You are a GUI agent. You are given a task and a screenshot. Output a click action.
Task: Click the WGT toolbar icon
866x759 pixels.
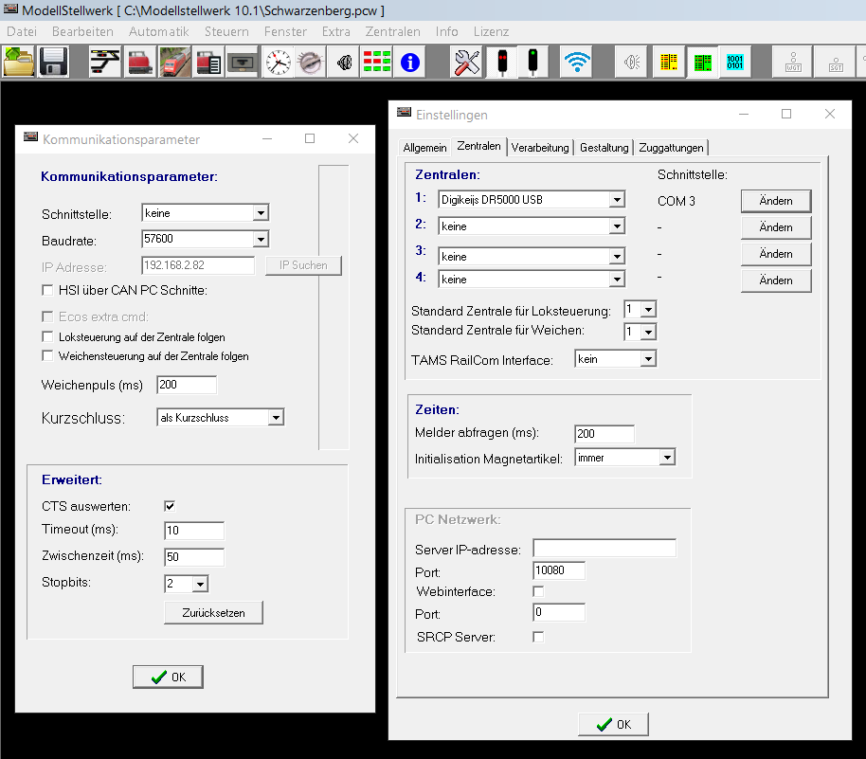[x=794, y=62]
